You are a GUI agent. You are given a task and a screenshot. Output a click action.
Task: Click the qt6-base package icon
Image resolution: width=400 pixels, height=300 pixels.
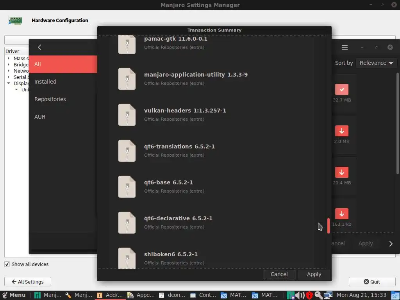(x=127, y=187)
